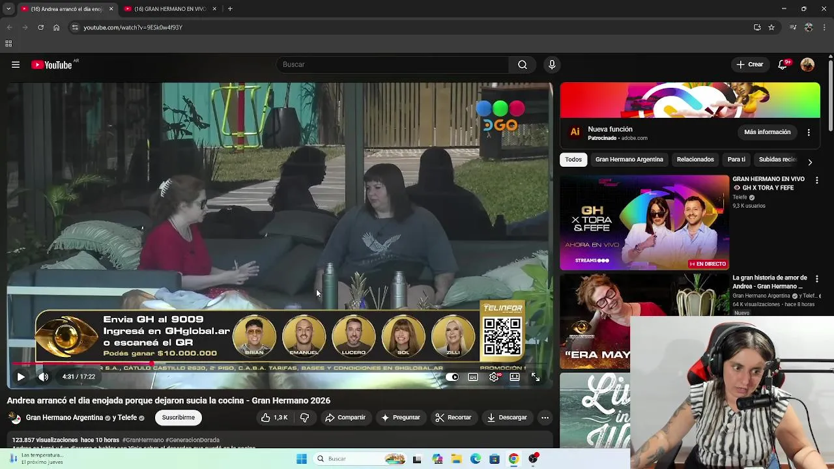Open YouTube notifications bell
The image size is (834, 469).
pyautogui.click(x=783, y=64)
